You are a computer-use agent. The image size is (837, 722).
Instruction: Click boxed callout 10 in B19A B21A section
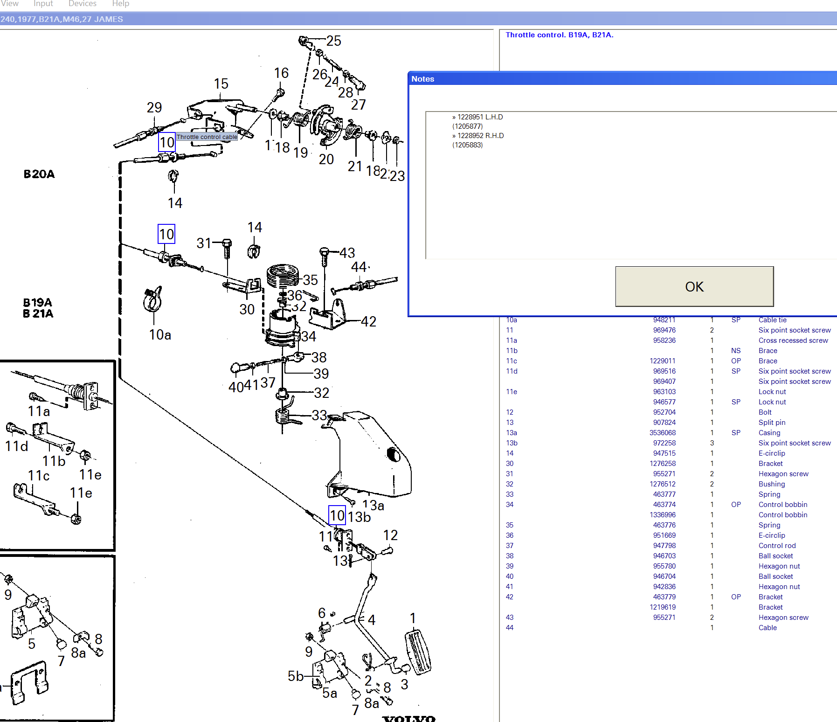pos(166,234)
